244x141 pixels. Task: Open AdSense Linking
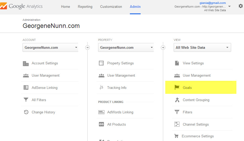coord(45,88)
